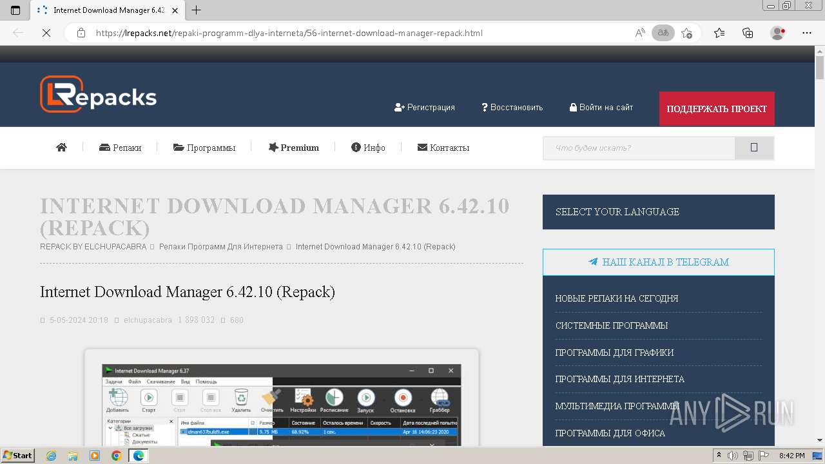Open НАШ КАНАЛ В TELEGRAM link
This screenshot has width=825, height=464.
point(659,262)
